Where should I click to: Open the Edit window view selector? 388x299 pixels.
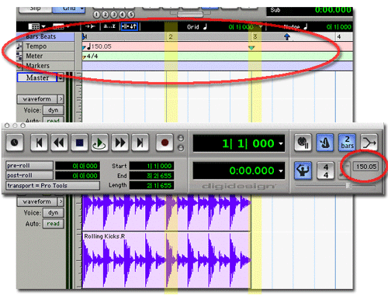(x=36, y=26)
